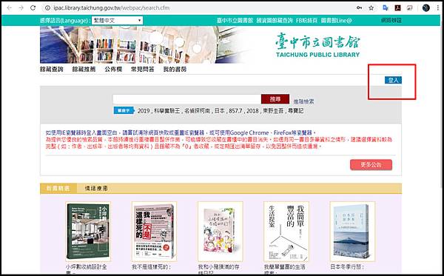This screenshot has height=276, width=444.
Task: Open the 我簡單豐富的生活提案 book cover
Action: (286, 232)
